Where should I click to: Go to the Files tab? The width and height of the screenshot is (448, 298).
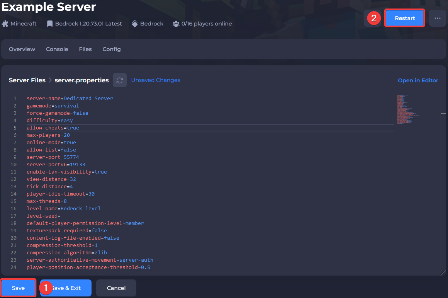coord(85,49)
